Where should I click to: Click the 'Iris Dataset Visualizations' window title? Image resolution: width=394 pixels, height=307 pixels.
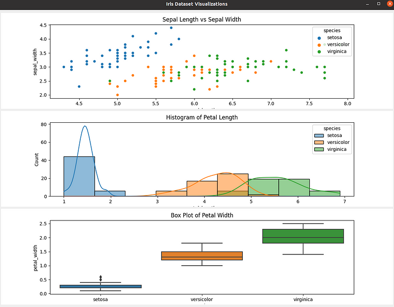tap(197, 4)
